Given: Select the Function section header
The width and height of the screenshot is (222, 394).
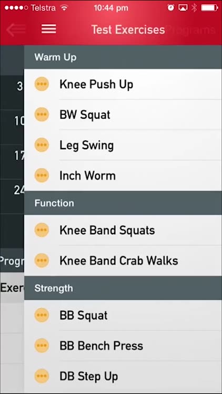Looking at the screenshot, I should (x=123, y=203).
